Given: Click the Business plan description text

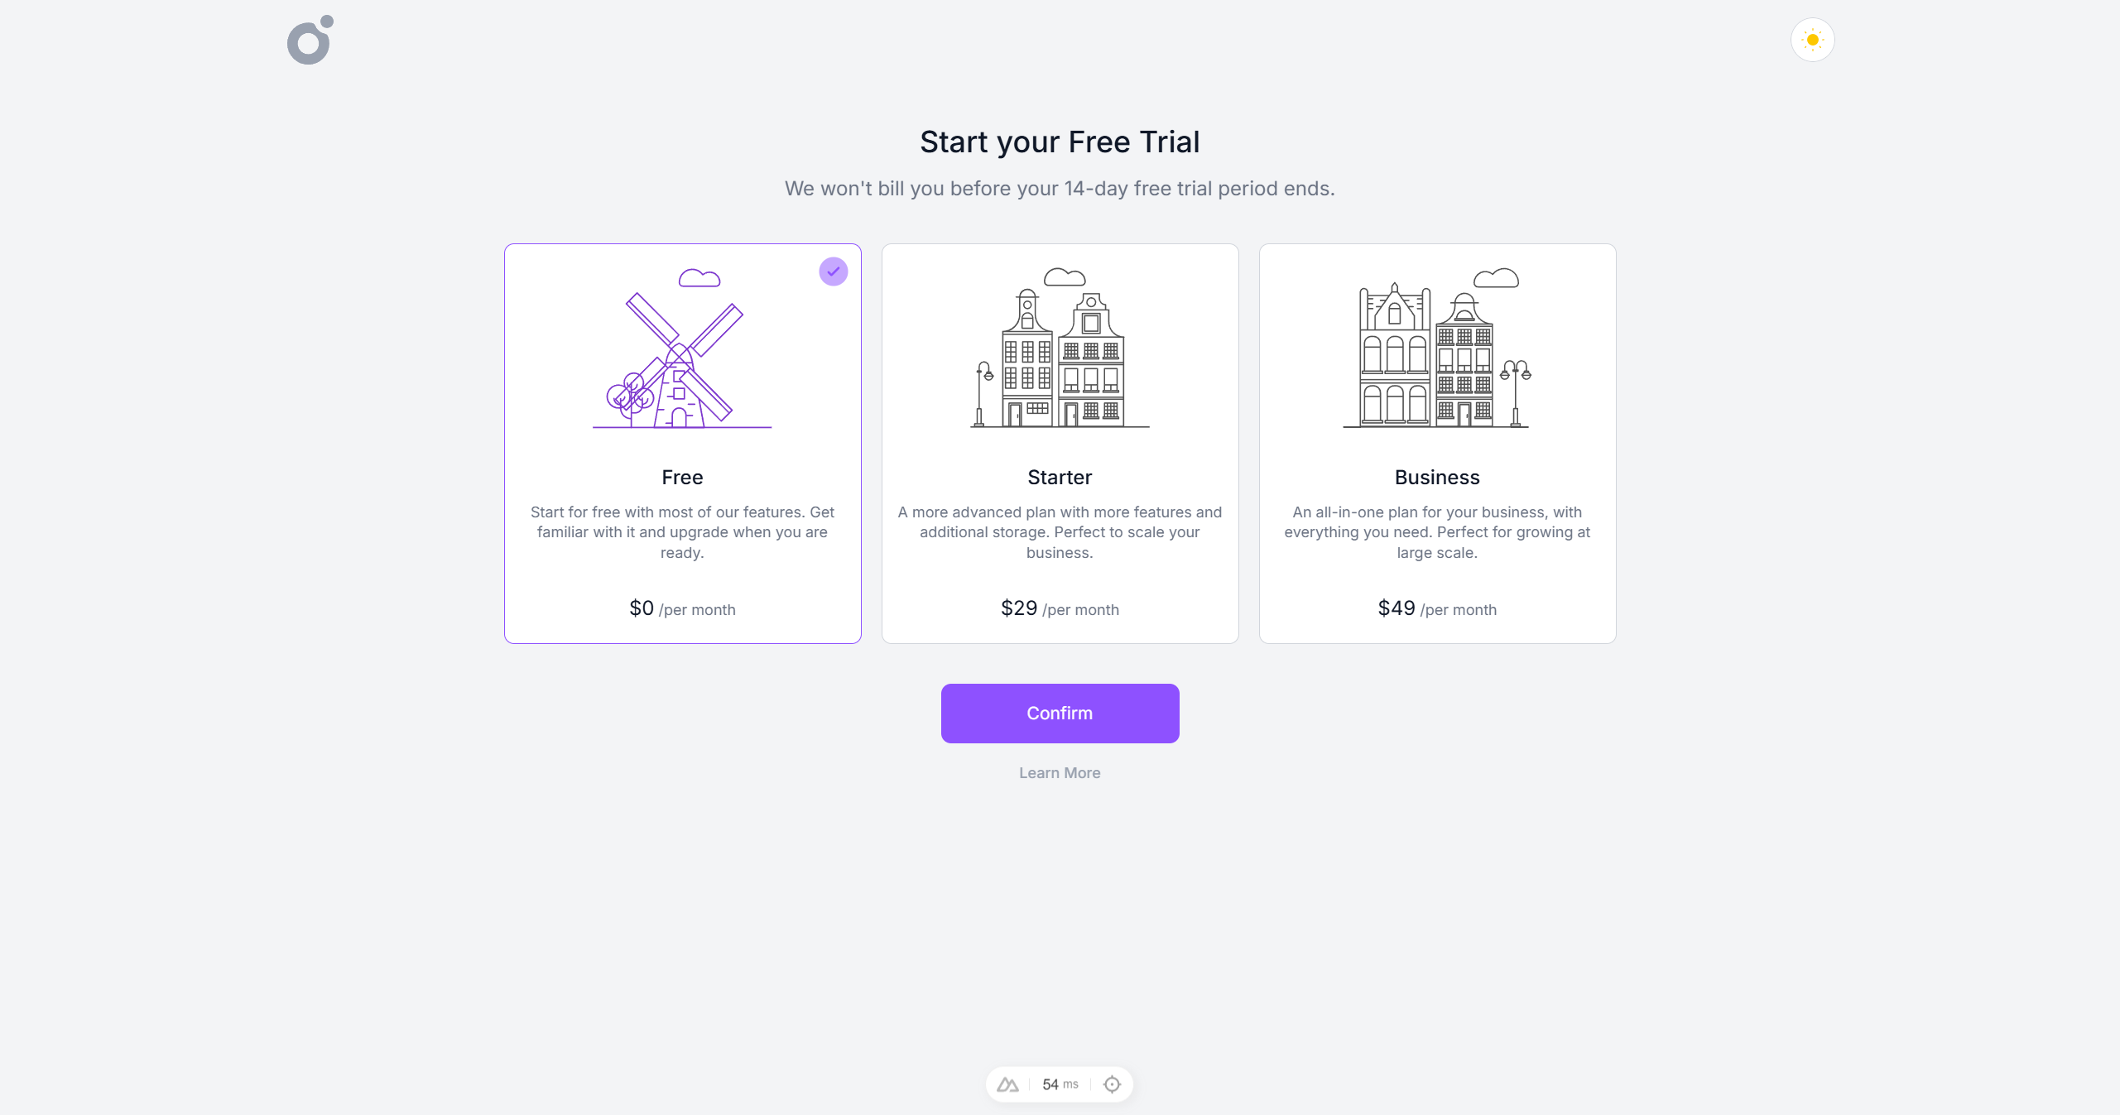Looking at the screenshot, I should pos(1437,532).
